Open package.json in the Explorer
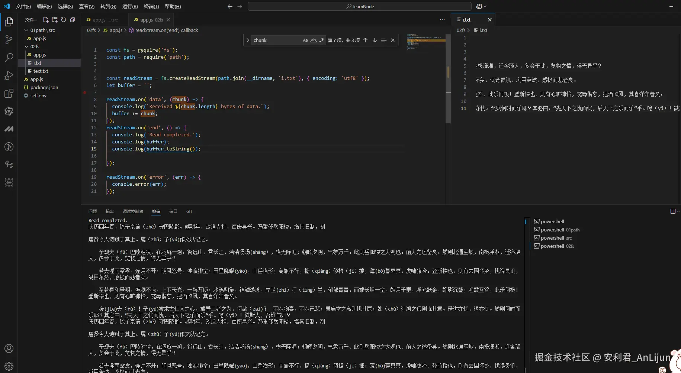The height and width of the screenshot is (373, 681). click(44, 87)
